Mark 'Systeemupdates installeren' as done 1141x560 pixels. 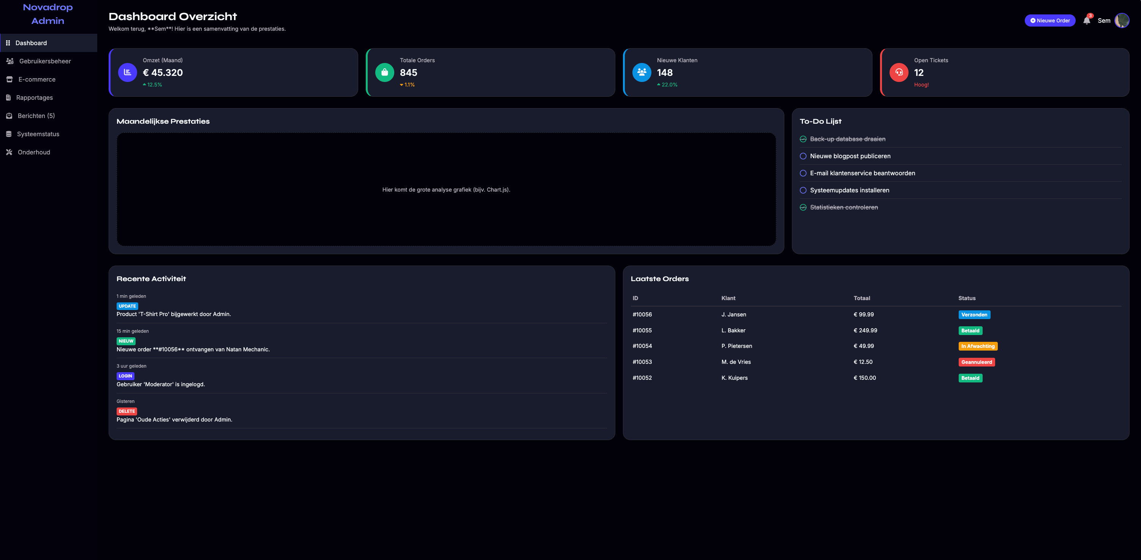pyautogui.click(x=803, y=190)
